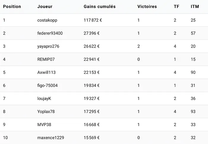
Task: Click the Joueur column header
Action: pyautogui.click(x=45, y=7)
